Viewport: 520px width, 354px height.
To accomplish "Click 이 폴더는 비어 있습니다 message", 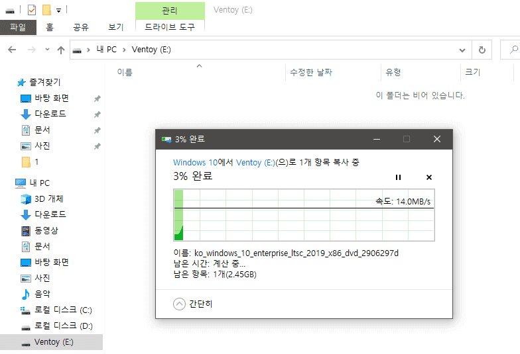I will (421, 95).
